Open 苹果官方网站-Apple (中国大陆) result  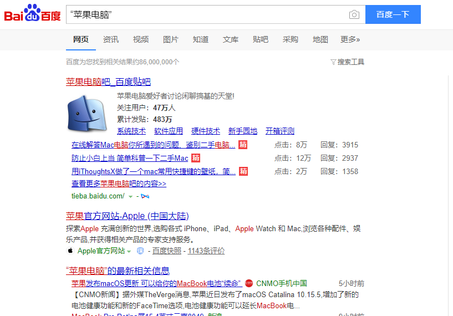coord(128,216)
